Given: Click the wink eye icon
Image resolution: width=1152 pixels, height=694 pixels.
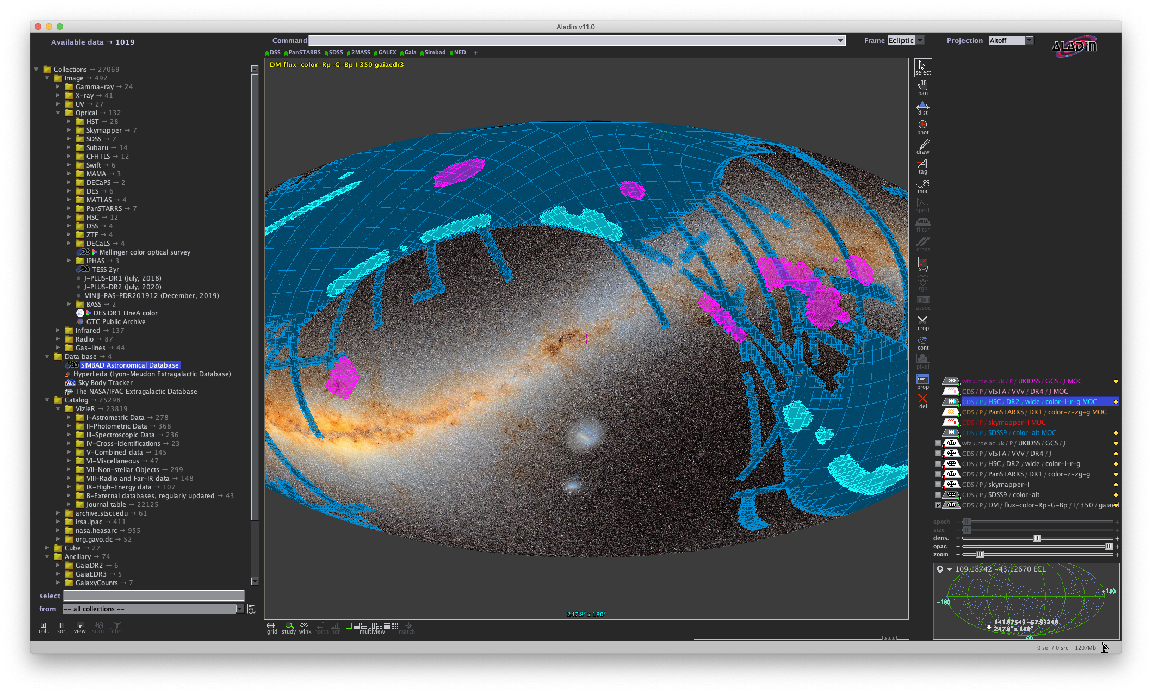Looking at the screenshot, I should click(x=305, y=628).
